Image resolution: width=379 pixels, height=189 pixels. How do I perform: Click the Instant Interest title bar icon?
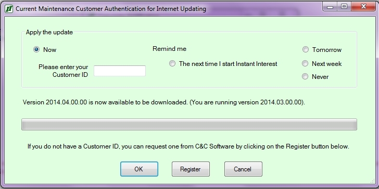pyautogui.click(x=9, y=9)
